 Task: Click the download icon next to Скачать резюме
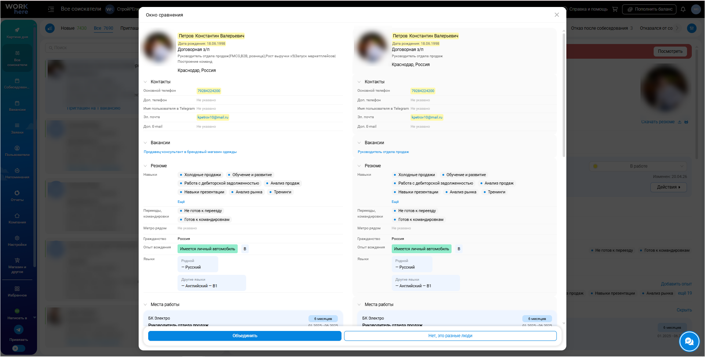(x=680, y=122)
